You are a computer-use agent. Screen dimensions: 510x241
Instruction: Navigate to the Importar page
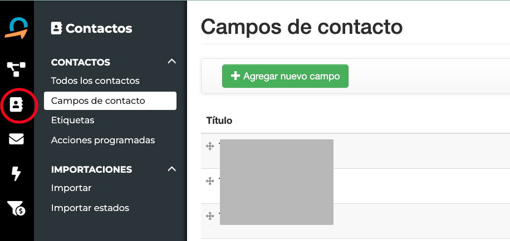71,188
